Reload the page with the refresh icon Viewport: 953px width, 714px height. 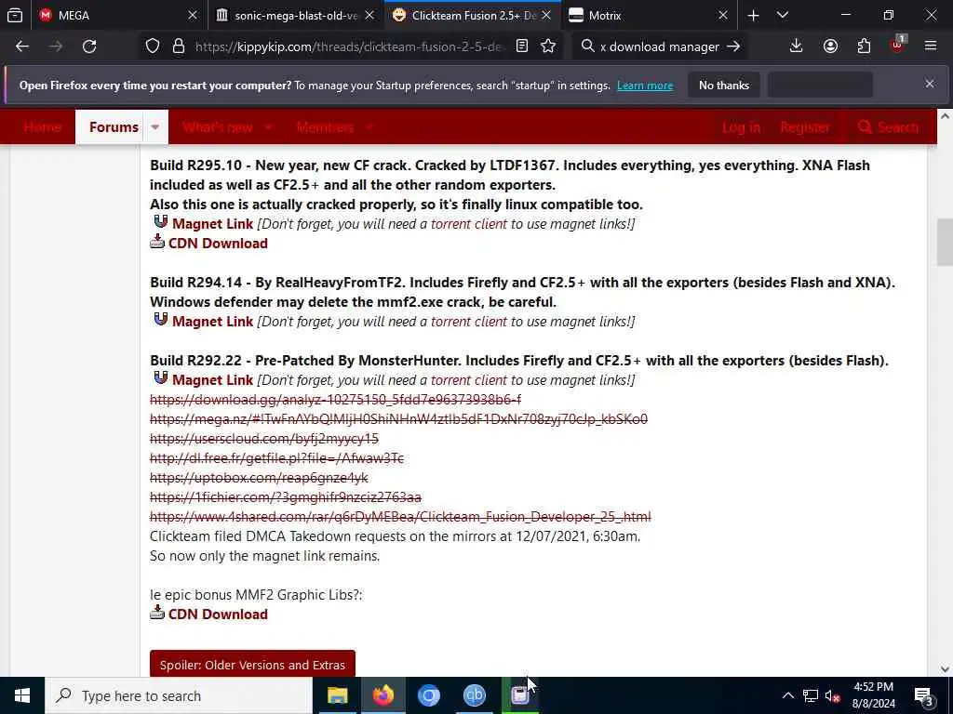coord(89,46)
